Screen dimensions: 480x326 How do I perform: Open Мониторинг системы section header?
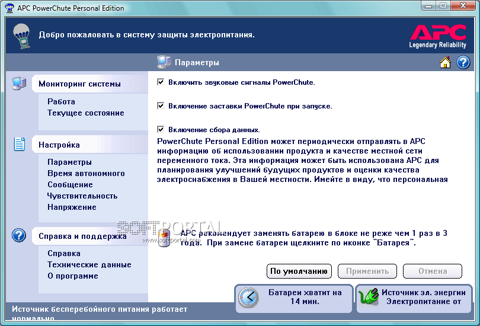point(90,84)
